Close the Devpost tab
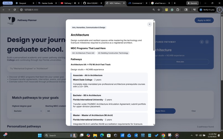223x139 pixels. click(x=33, y=3)
